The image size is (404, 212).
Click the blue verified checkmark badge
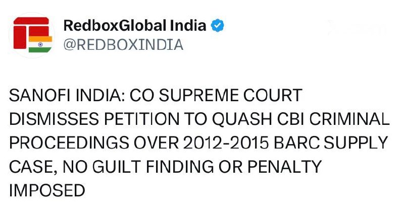click(218, 26)
